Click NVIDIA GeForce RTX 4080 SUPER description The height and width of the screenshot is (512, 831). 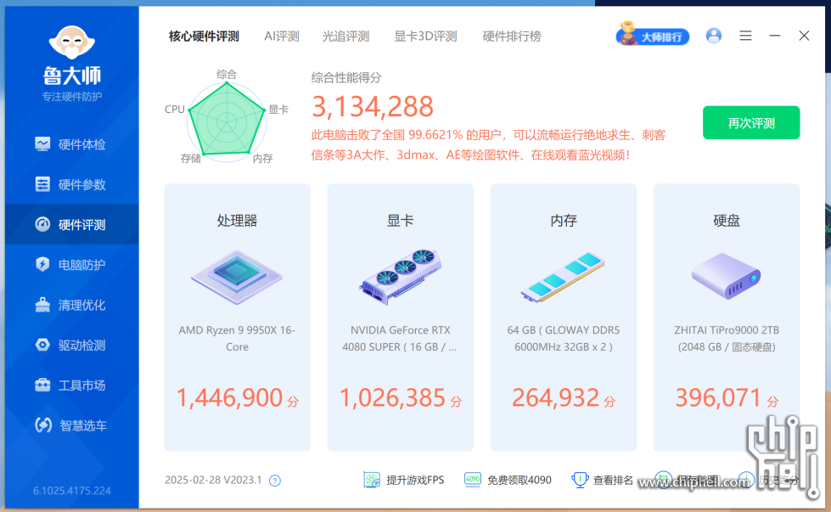tap(400, 338)
